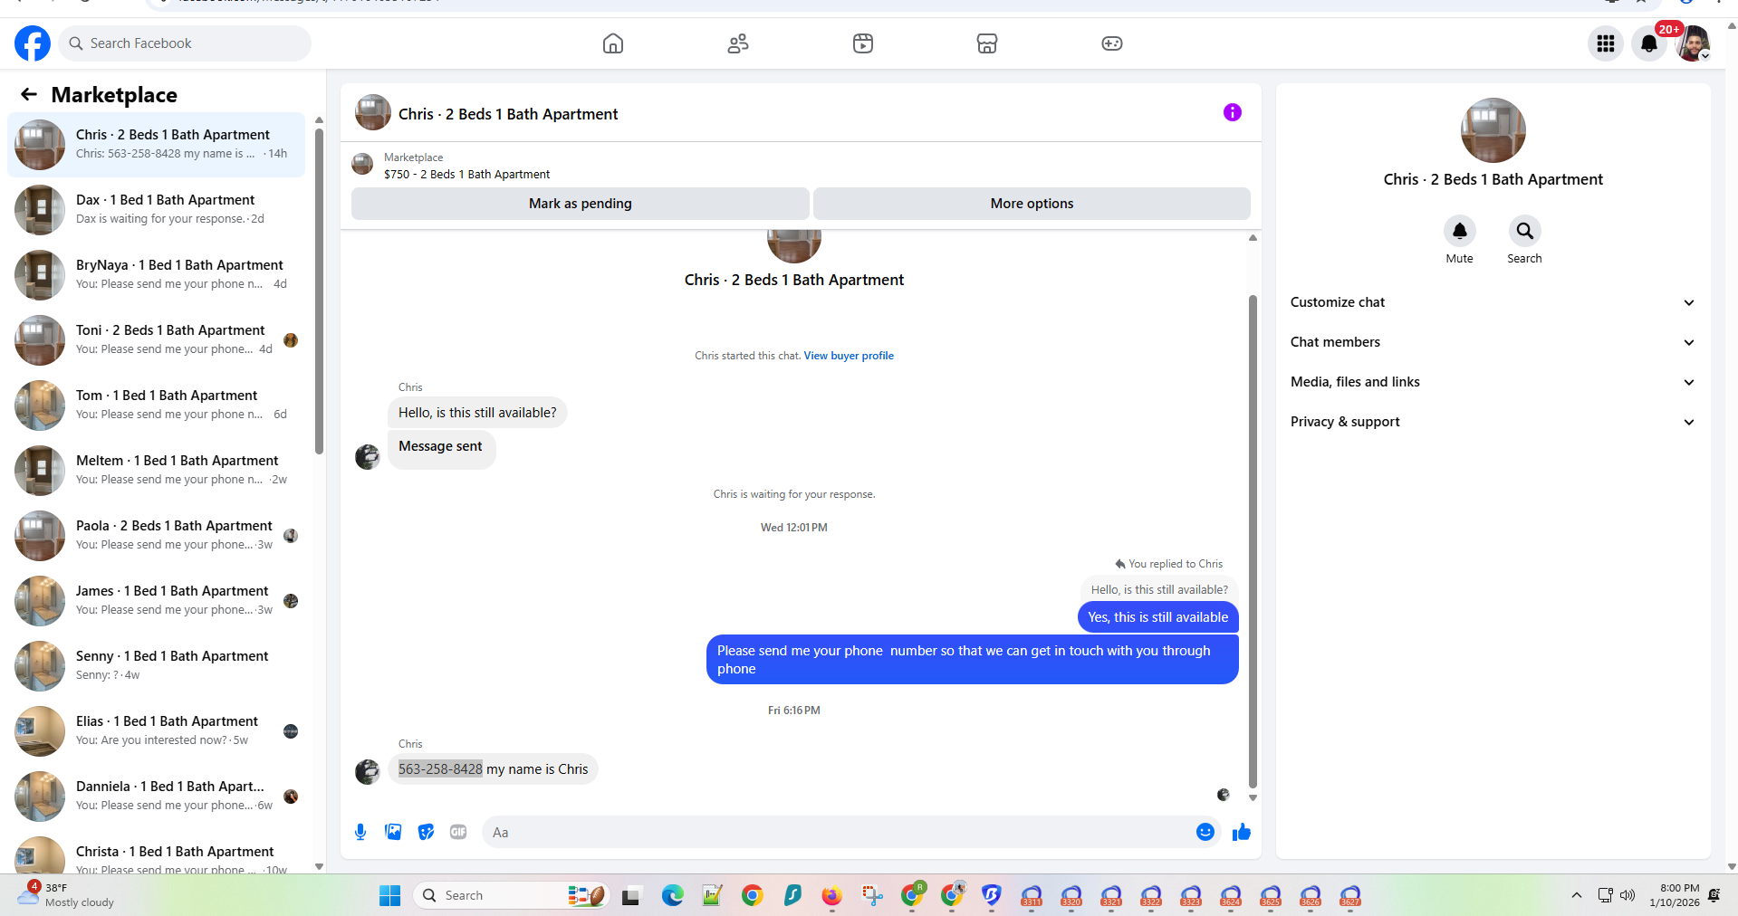1738x916 pixels.
Task: Expand Chat members section
Action: click(x=1492, y=342)
